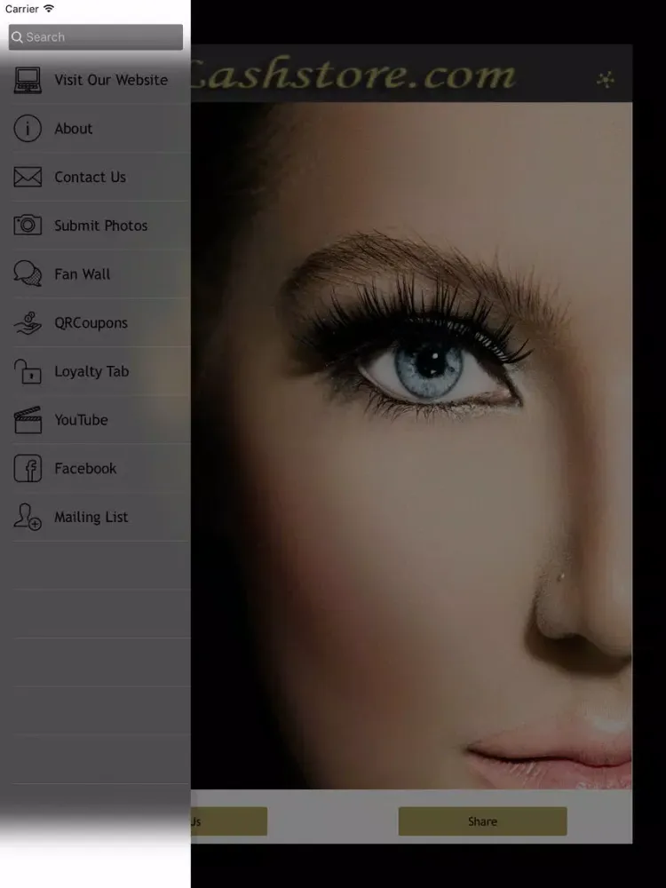The height and width of the screenshot is (888, 666).
Task: Click the padlock icon beside Loyalty Tab
Action: [x=28, y=371]
